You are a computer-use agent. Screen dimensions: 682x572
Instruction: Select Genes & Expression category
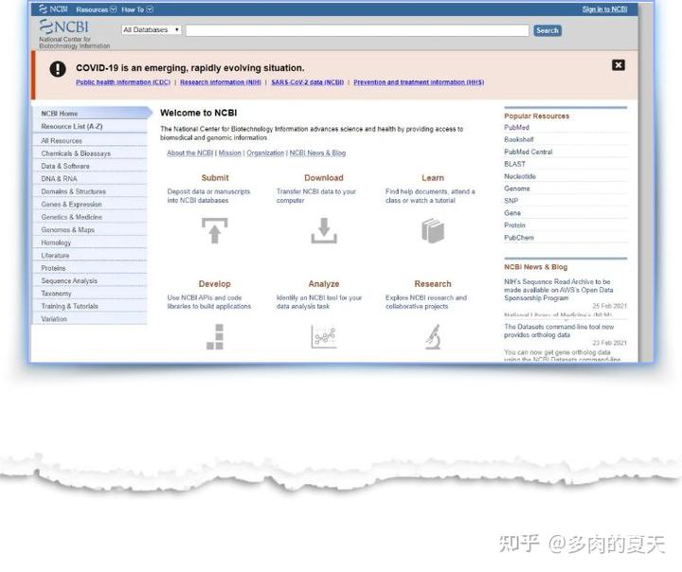90,205
